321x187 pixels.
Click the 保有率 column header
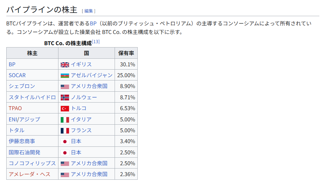pyautogui.click(x=126, y=53)
